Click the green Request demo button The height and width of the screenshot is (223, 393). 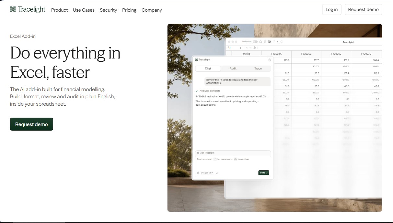pyautogui.click(x=31, y=124)
